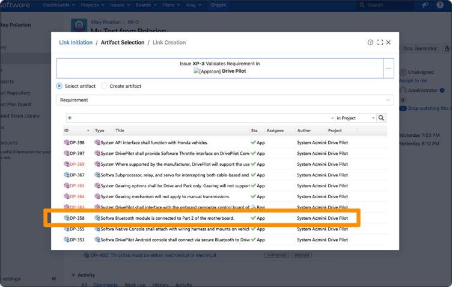The height and width of the screenshot is (287, 452).
Task: Click the Assignee column header
Action: 275,130
